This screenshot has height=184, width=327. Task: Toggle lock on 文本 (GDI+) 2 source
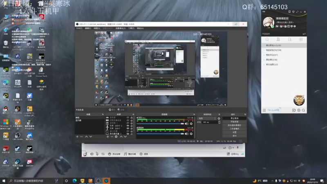click(x=131, y=126)
